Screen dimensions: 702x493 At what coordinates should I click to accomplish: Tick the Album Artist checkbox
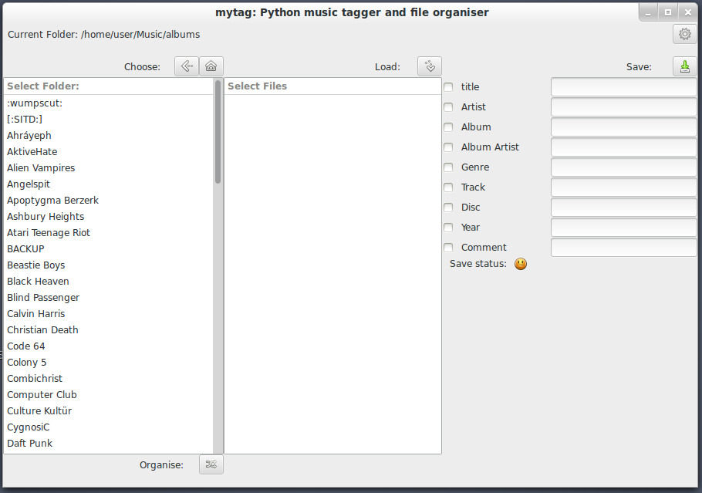448,147
